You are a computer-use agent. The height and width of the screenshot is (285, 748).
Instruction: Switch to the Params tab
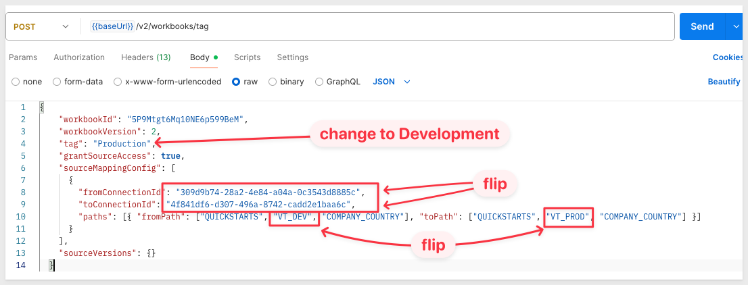pyautogui.click(x=23, y=57)
